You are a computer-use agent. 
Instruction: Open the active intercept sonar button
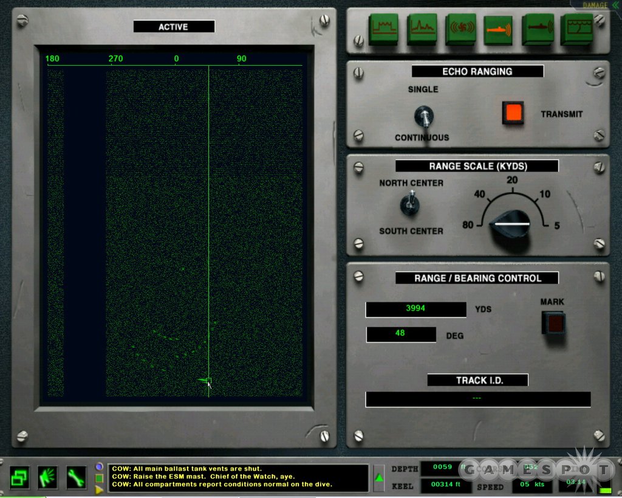click(x=537, y=29)
